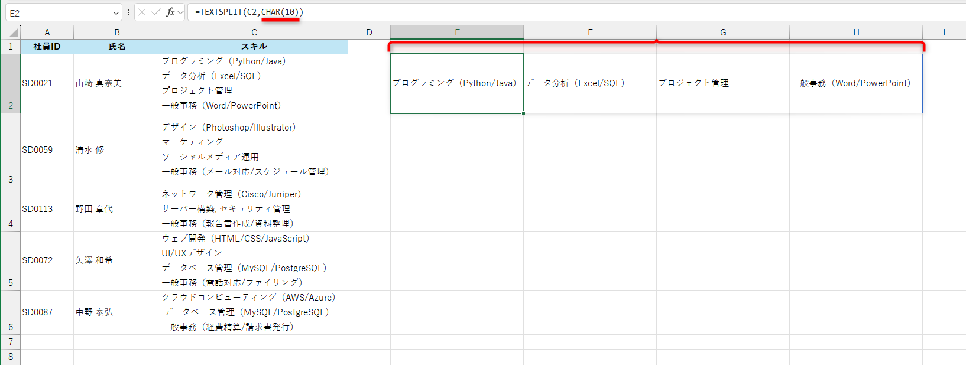Select the name cell 山崎 真奈美
The height and width of the screenshot is (365, 966).
(117, 83)
